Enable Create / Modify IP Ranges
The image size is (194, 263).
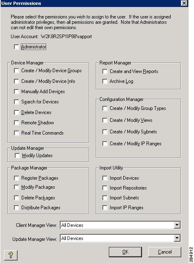(105, 144)
